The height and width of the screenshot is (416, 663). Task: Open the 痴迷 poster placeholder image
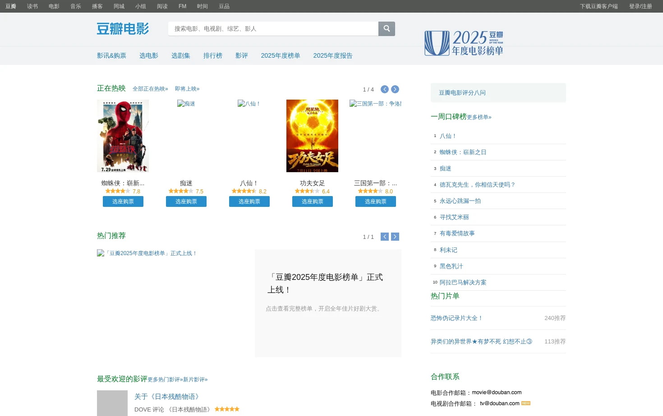[186, 104]
